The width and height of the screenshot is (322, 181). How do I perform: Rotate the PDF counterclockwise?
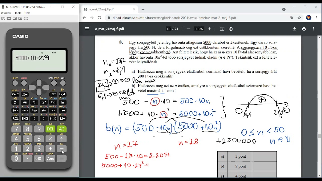click(230, 29)
